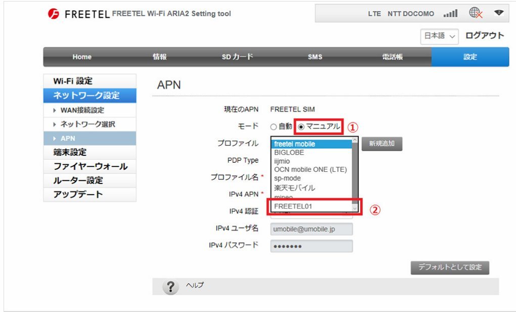Choose OCN mobile ONE (LTE) profile
Screen dimensions: 516x312
click(310, 169)
